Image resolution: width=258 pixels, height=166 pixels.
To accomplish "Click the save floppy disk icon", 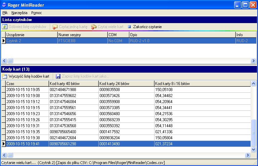I will [x=58, y=76].
